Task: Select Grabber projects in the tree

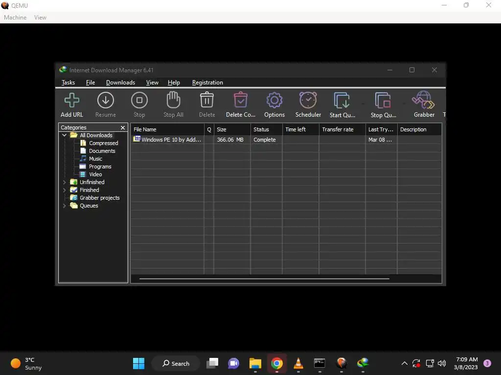Action: tap(99, 198)
